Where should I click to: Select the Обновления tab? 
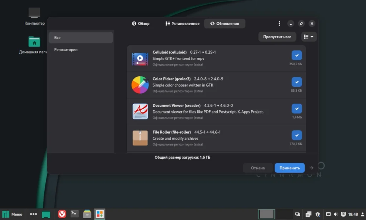tap(224, 23)
